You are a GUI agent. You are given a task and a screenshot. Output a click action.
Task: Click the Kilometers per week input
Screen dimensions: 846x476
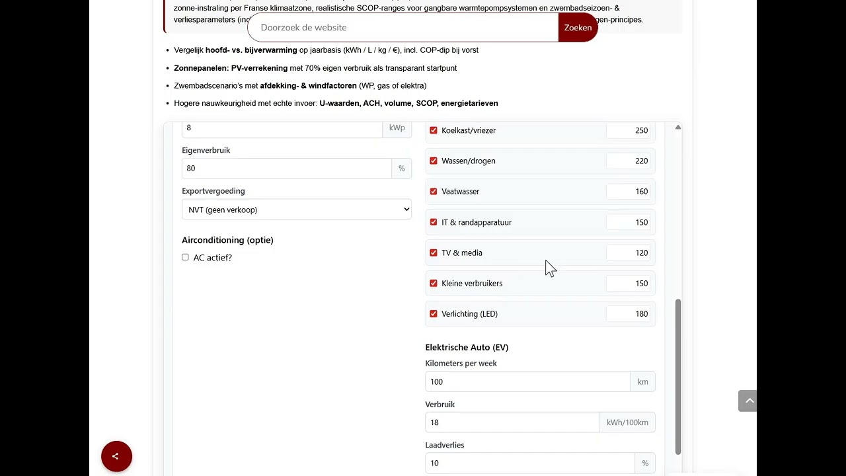(528, 381)
